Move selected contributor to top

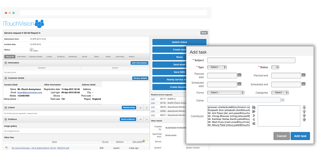(304, 107)
